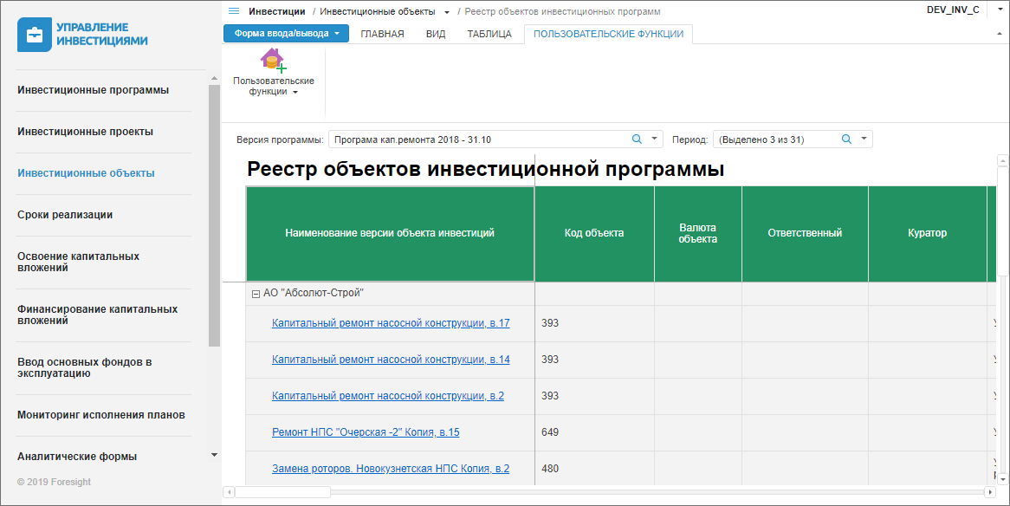The height and width of the screenshot is (506, 1010).
Task: Click the briefcase logo Управление инвестициями
Action: [35, 35]
